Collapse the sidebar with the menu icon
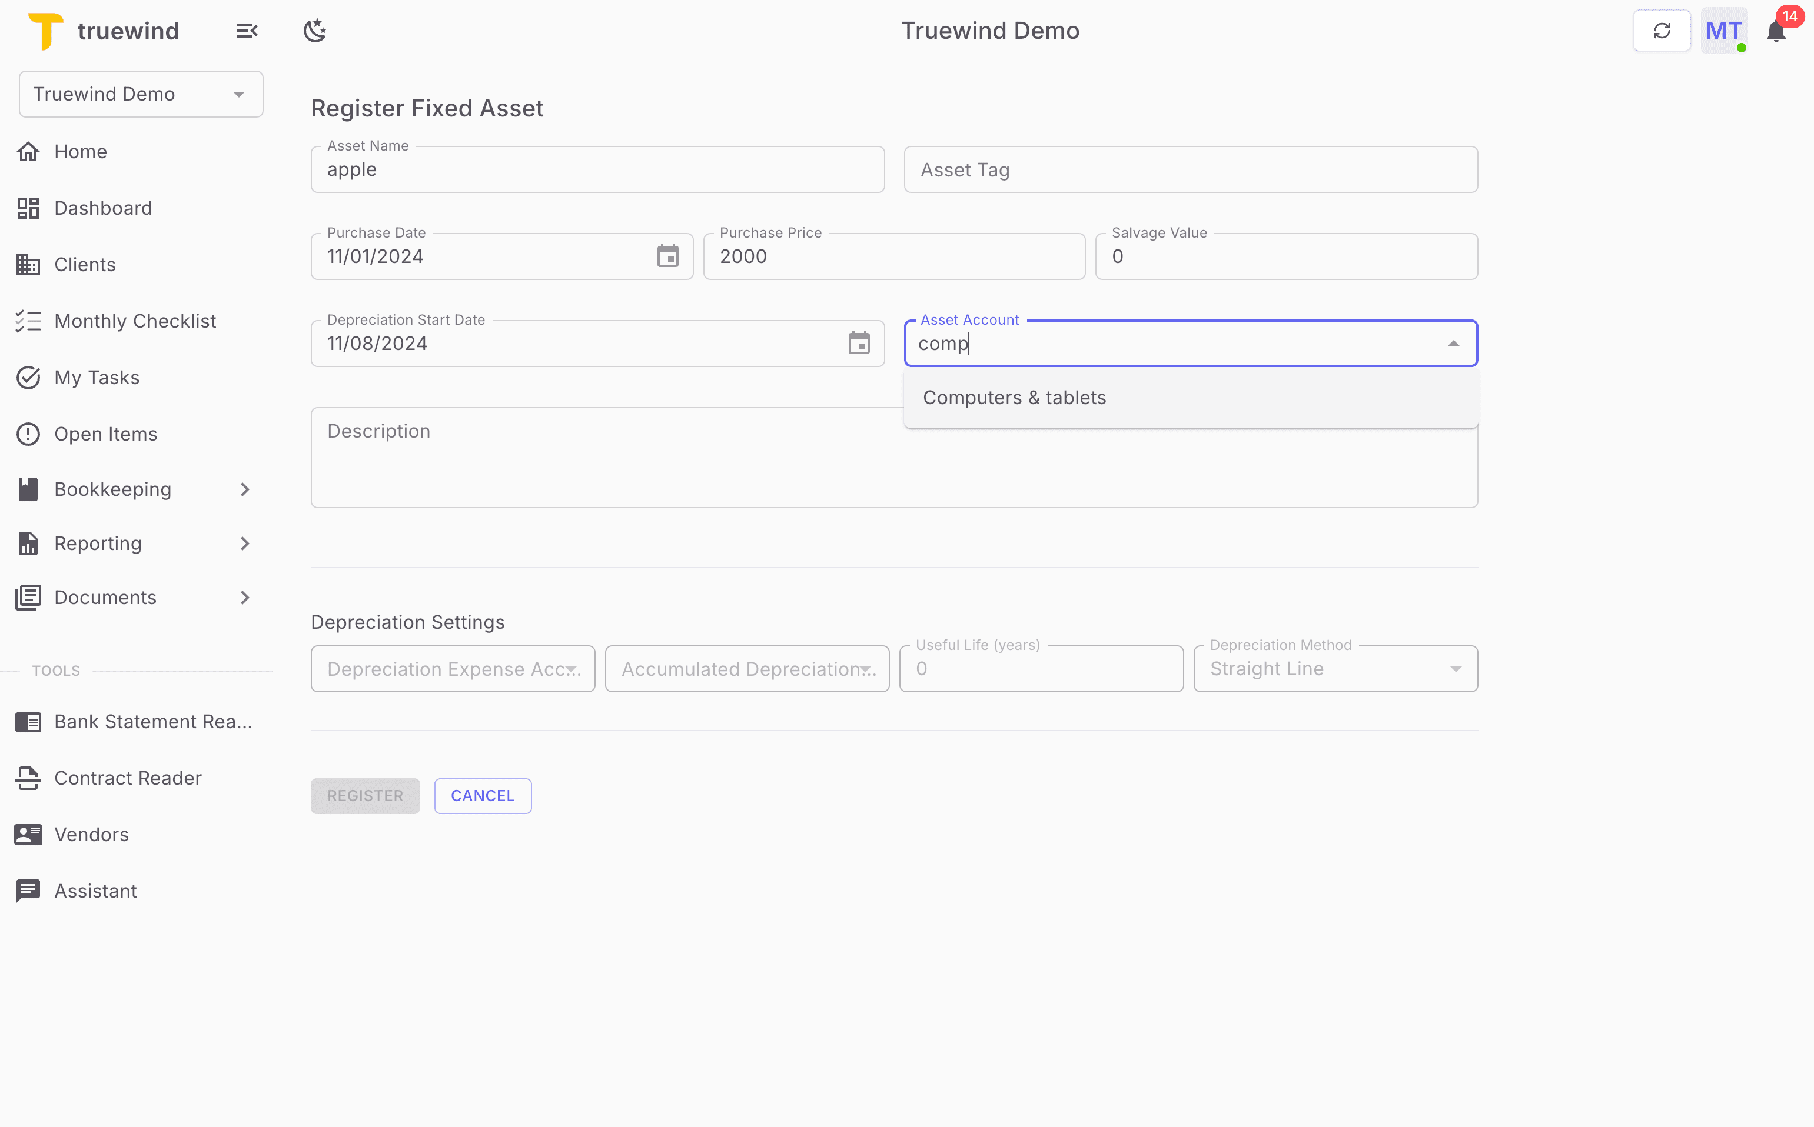Screen dimensions: 1814x1127 [x=246, y=30]
